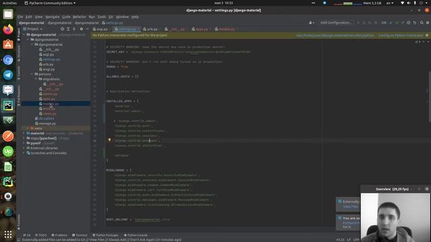Expand the External Libraries node
The image size is (431, 242).
tap(24, 148)
